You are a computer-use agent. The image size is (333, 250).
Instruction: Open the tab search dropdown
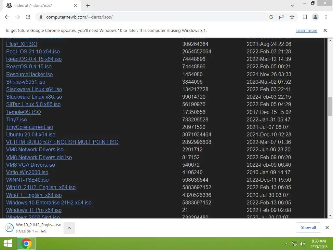pos(292,6)
